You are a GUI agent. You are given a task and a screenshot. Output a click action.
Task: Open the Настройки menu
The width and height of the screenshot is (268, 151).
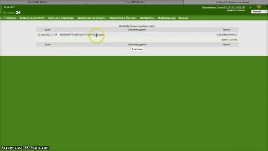coord(147,18)
